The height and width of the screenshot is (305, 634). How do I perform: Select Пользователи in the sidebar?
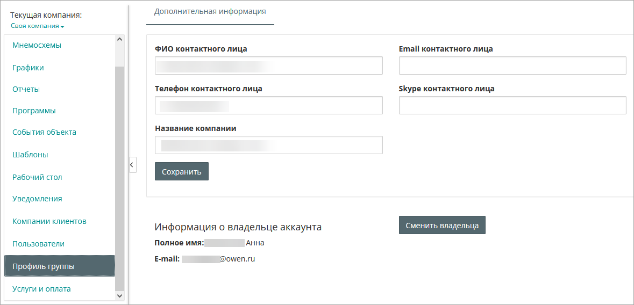[x=38, y=244]
